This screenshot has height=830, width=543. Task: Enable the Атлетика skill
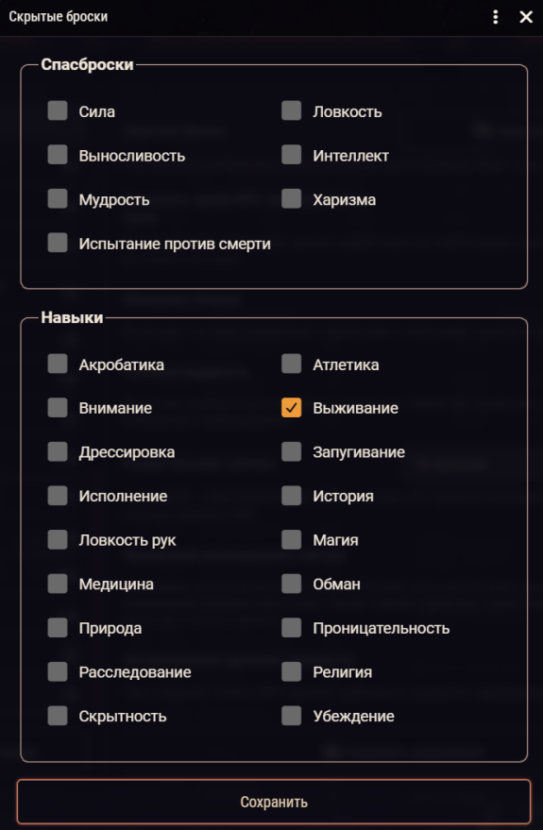point(292,364)
